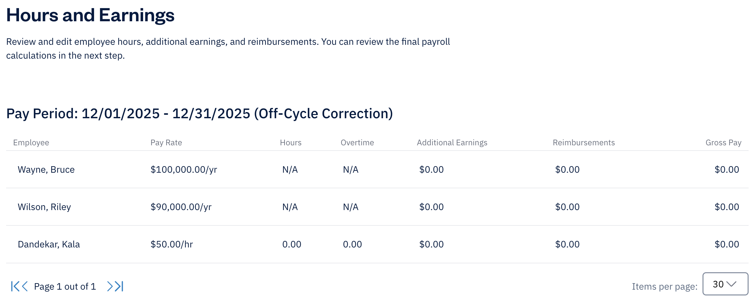Edit Wilson, Riley's Additional Earnings amount

(x=431, y=207)
